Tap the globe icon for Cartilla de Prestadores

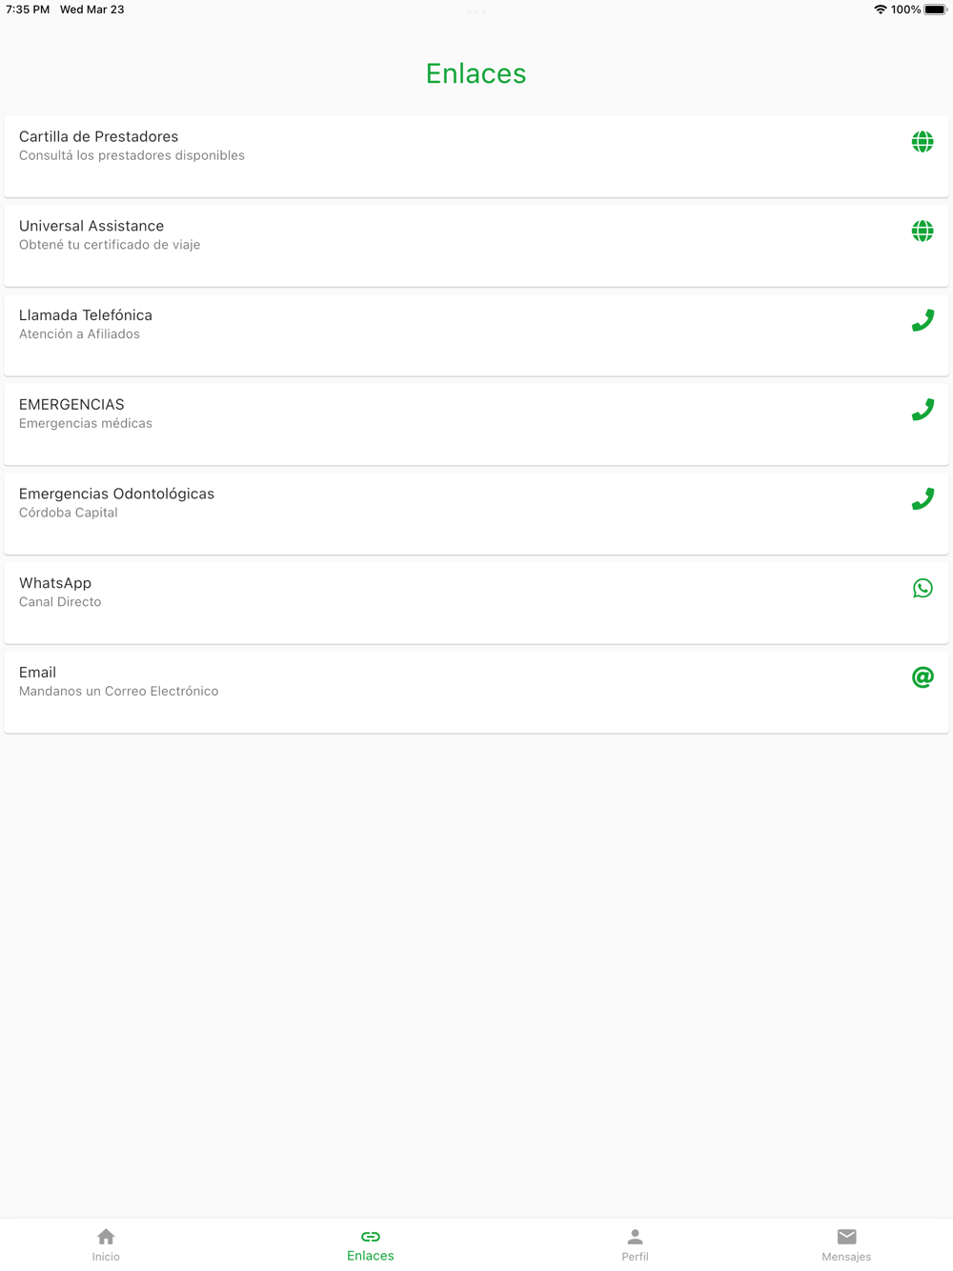[922, 142]
